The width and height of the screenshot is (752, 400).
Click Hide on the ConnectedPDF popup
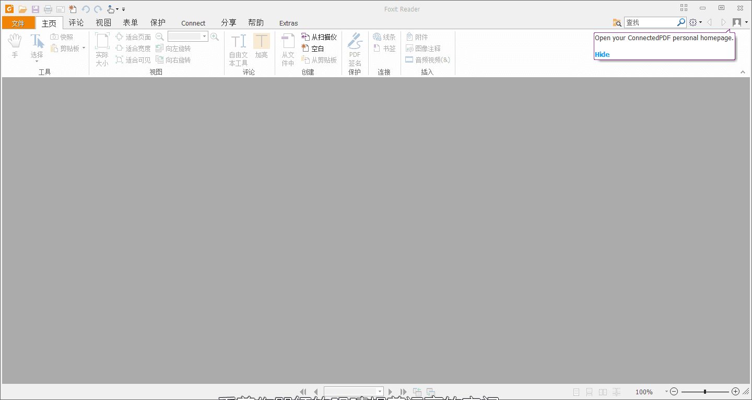pyautogui.click(x=602, y=54)
